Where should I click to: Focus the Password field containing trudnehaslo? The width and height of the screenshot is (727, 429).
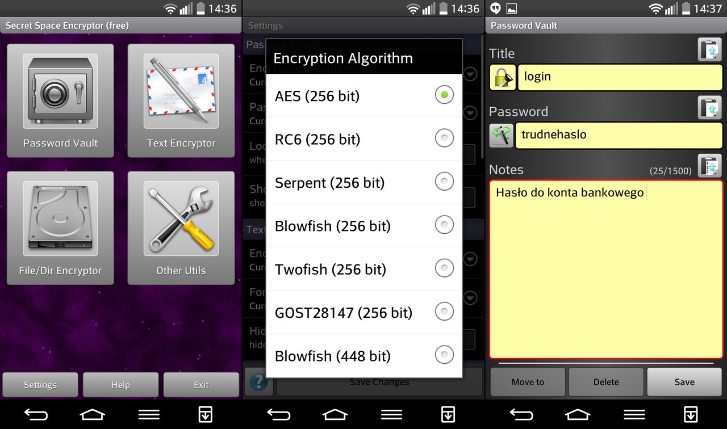619,136
